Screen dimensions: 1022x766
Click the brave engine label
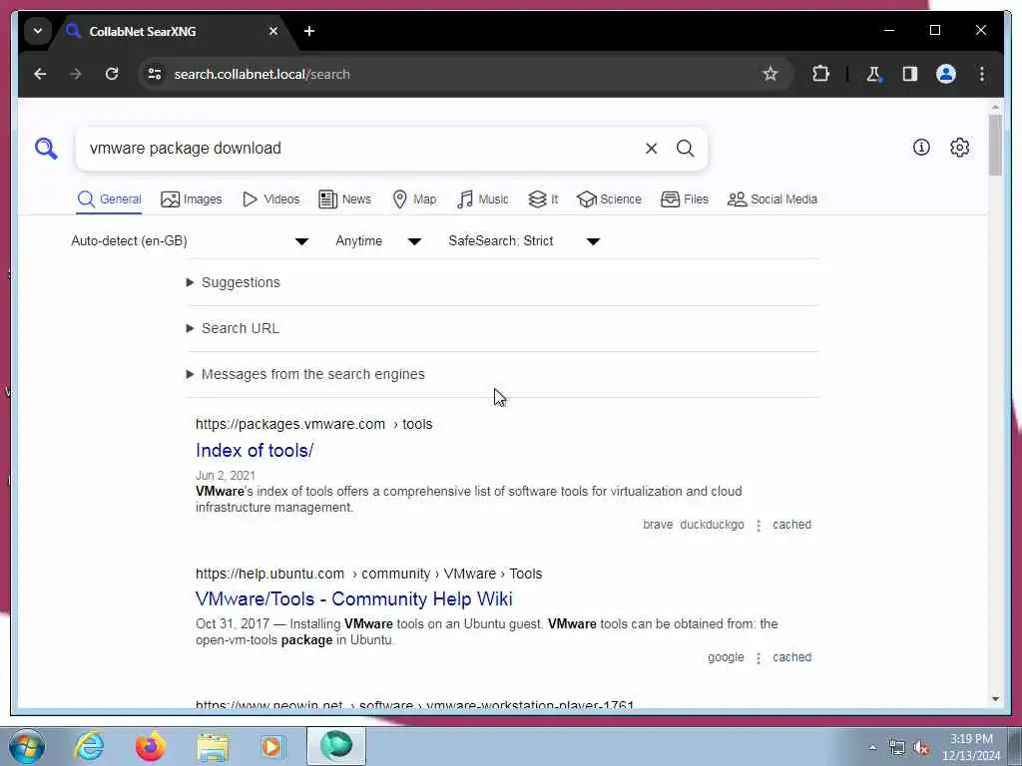(658, 525)
